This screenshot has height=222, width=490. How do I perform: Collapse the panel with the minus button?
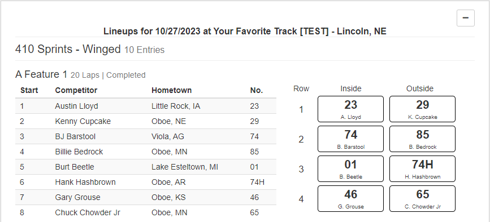(x=465, y=18)
